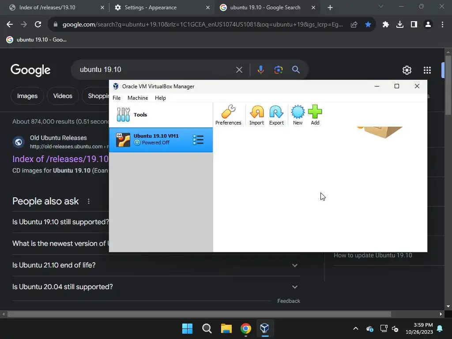Click the Chrome address bar
Image resolution: width=452 pixels, height=339 pixels.
(x=202, y=25)
